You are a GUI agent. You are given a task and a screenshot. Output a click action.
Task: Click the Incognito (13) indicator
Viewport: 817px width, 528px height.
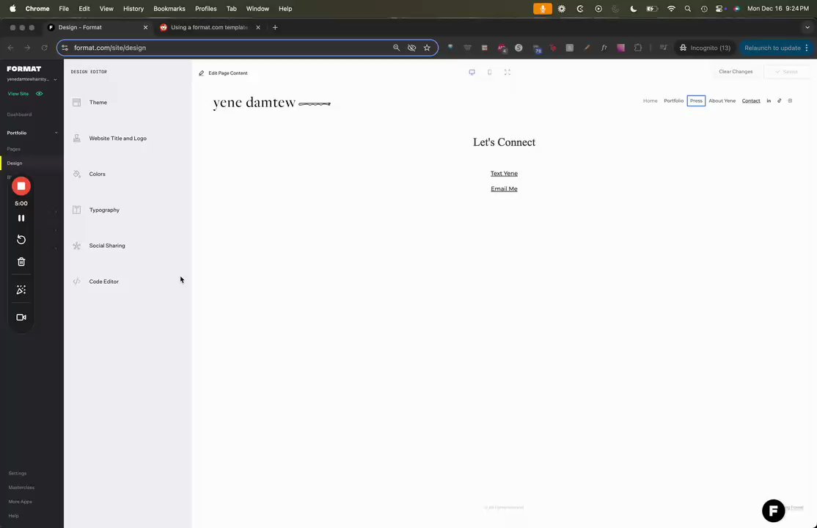tap(705, 48)
